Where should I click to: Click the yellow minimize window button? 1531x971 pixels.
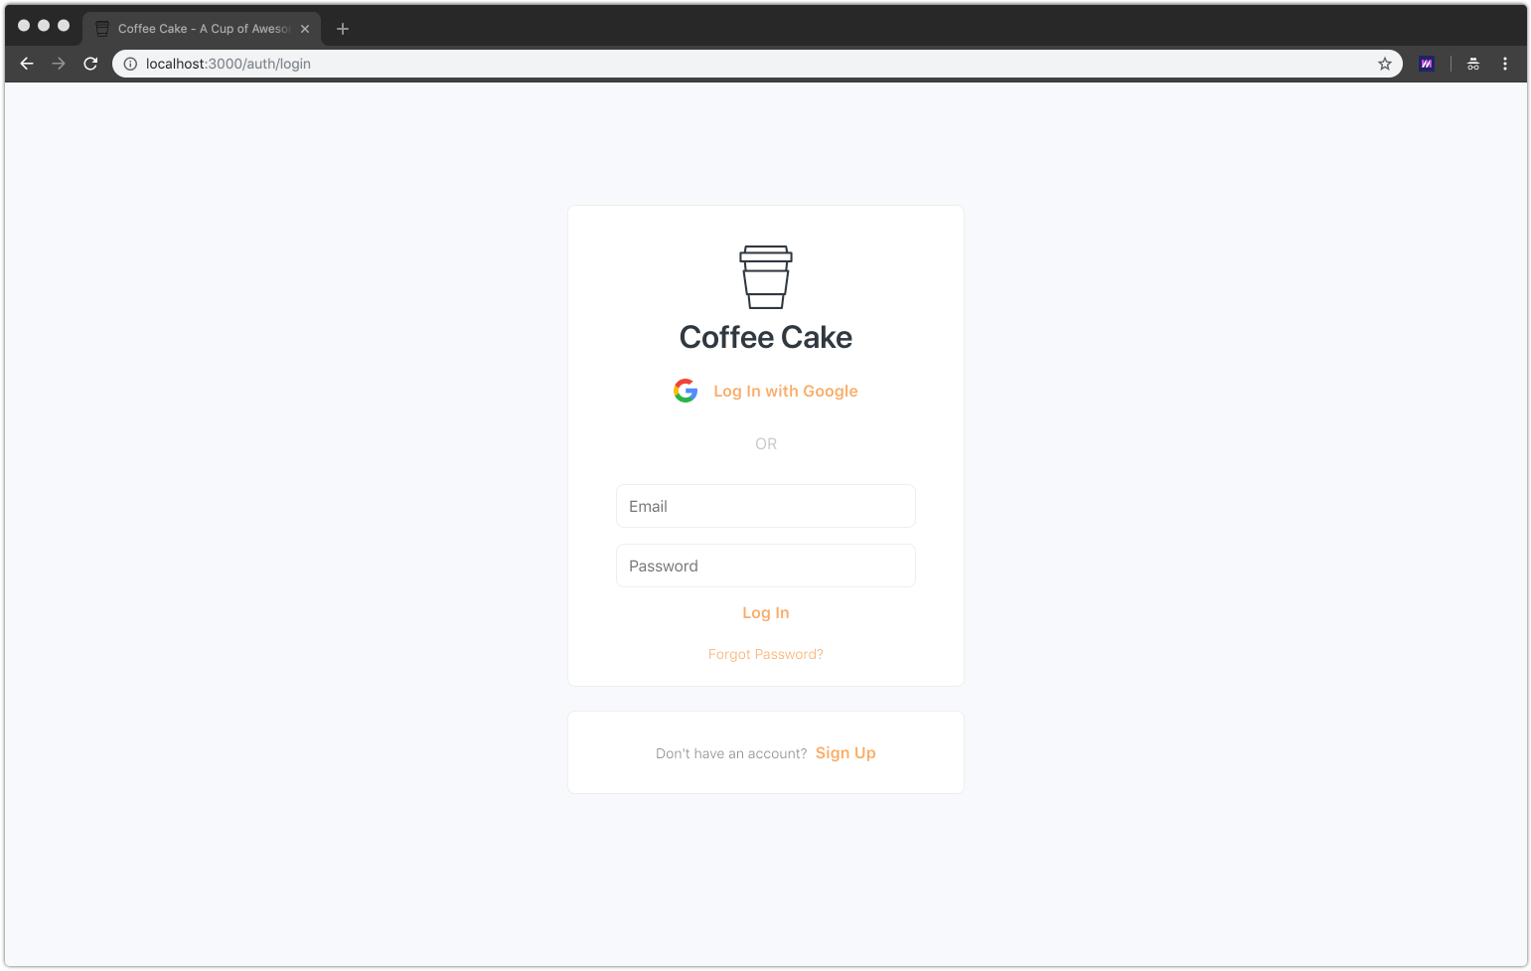click(x=44, y=26)
